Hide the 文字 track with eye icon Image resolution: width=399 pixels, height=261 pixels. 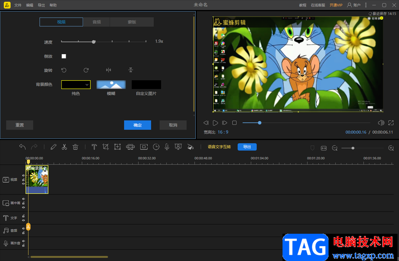23,220
